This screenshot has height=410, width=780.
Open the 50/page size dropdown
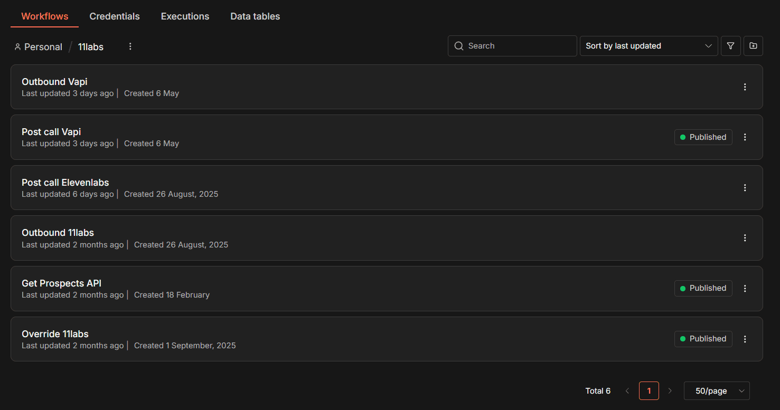(717, 391)
